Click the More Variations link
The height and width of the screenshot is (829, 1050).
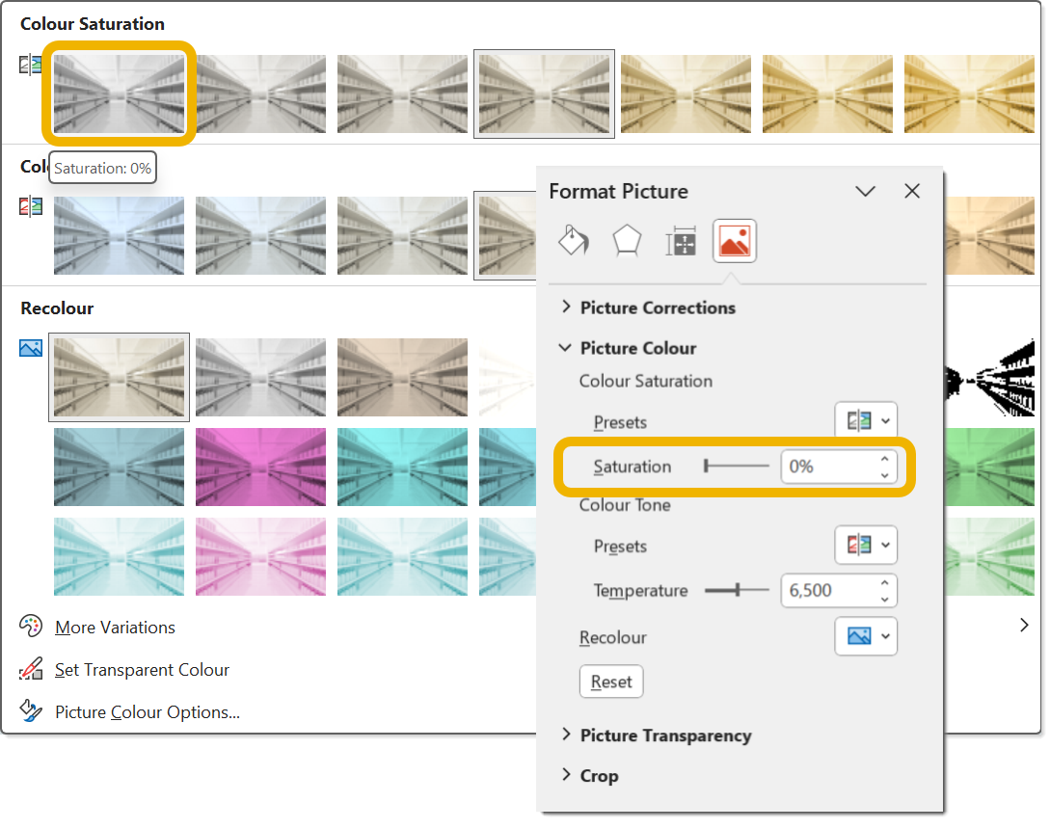(x=114, y=627)
